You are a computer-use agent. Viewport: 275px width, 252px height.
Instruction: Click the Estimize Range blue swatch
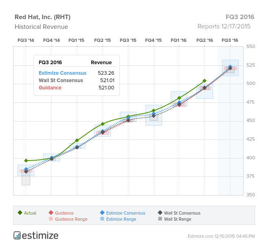102,219
